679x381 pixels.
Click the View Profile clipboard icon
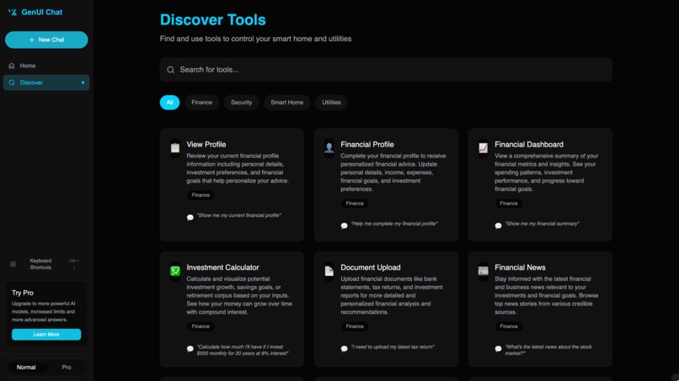[x=175, y=148]
